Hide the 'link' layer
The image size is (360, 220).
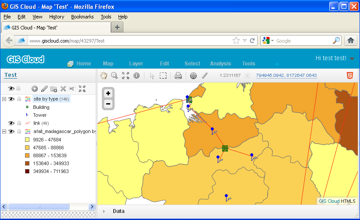tap(11, 123)
